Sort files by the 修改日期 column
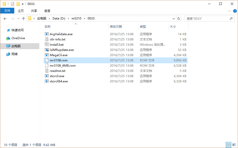The height and width of the screenshot is (148, 238). click(x=116, y=27)
